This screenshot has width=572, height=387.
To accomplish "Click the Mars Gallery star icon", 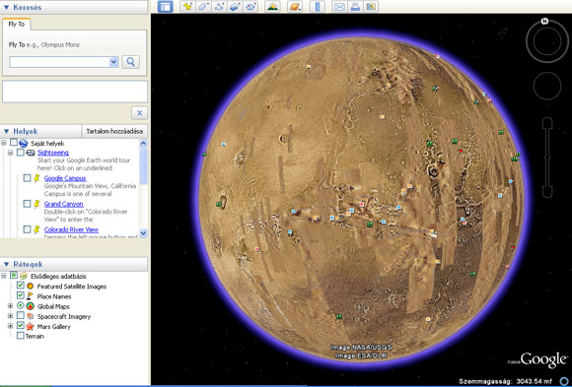I will (31, 327).
